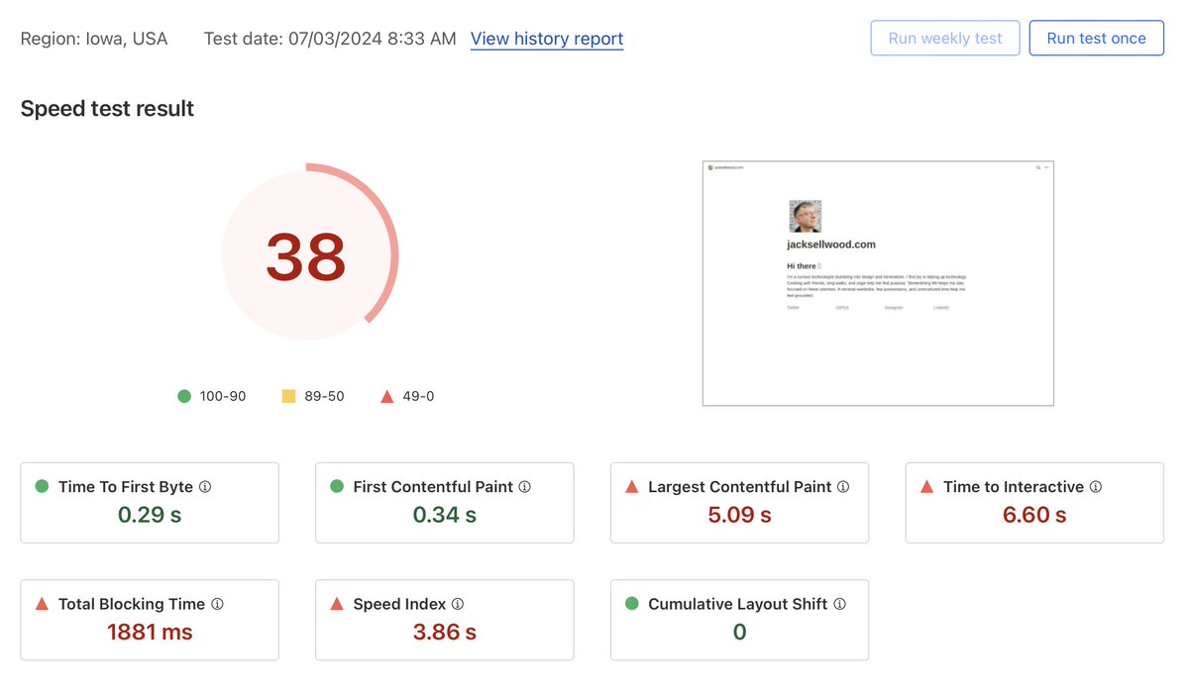Click the Region: Iowa, USA text

[94, 39]
